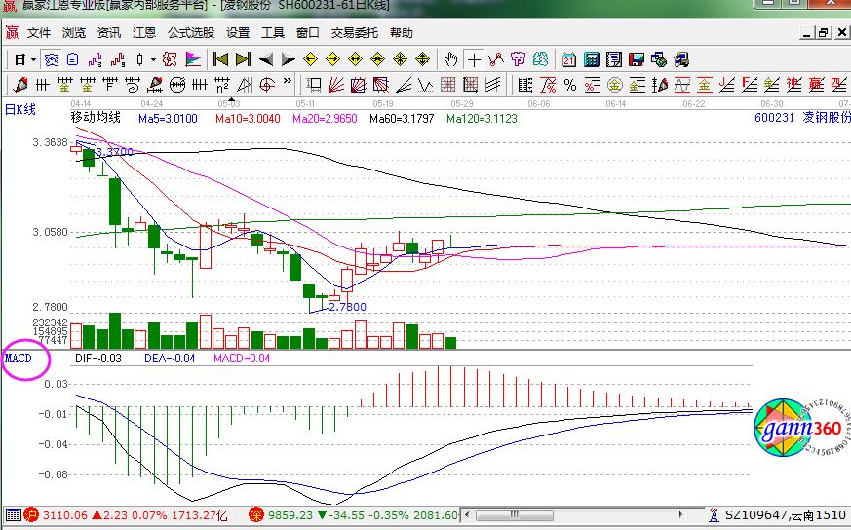Click the red pencil drawing tool icon
This screenshot has height=530, width=851.
(x=19, y=84)
